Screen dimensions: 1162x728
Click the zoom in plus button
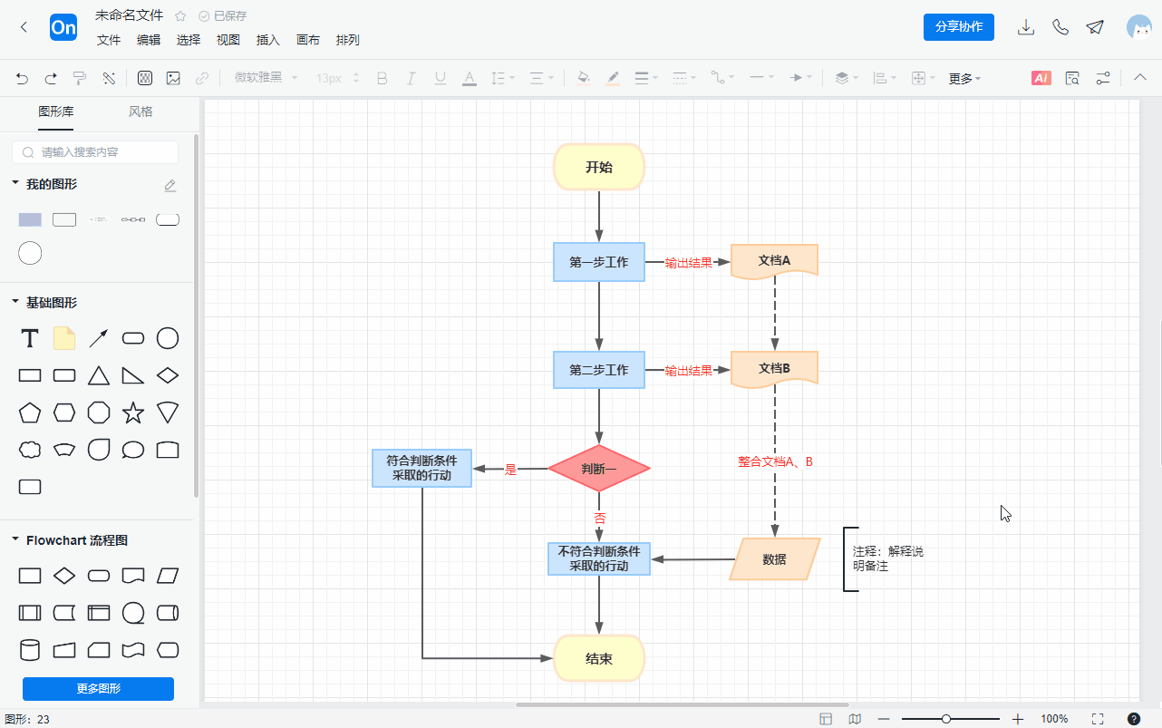point(1018,719)
